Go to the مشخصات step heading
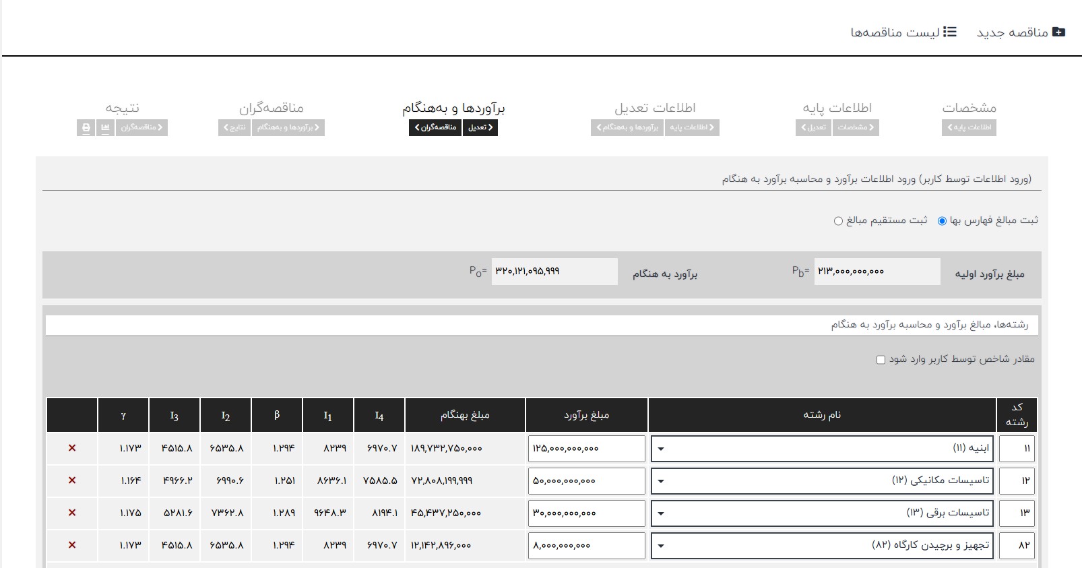Image resolution: width=1082 pixels, height=568 pixels. point(969,108)
